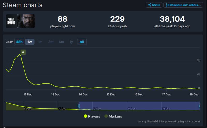207x128 pixels.
Task: Select the 48h zoom range
Action: (x=19, y=42)
